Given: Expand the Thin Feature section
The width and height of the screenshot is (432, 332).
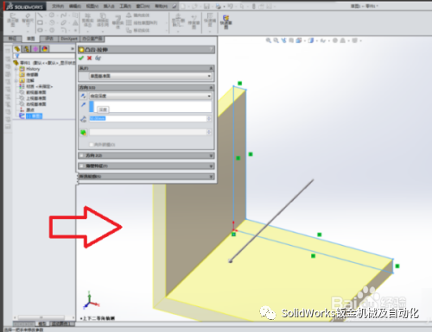Looking at the screenshot, I should pos(211,166).
